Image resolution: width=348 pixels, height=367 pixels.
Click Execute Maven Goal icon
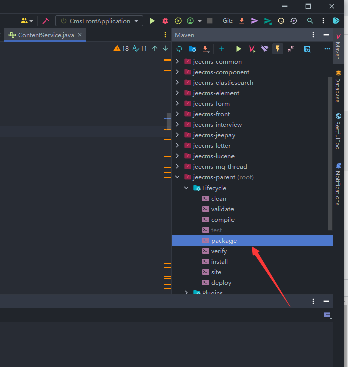252,49
